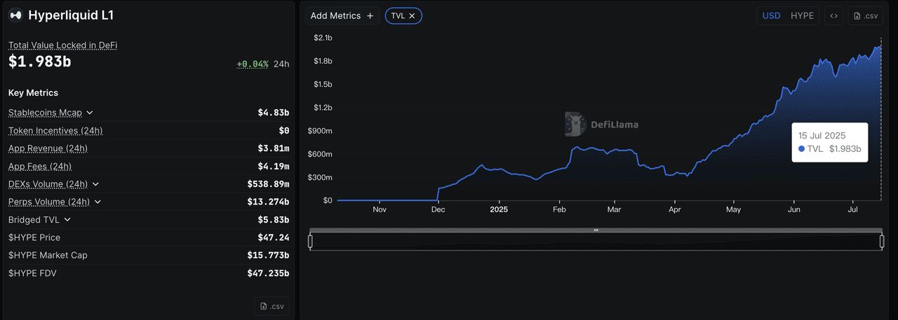Screen dimensions: 898x320
Task: Click the embed code icon button
Action: tap(833, 15)
